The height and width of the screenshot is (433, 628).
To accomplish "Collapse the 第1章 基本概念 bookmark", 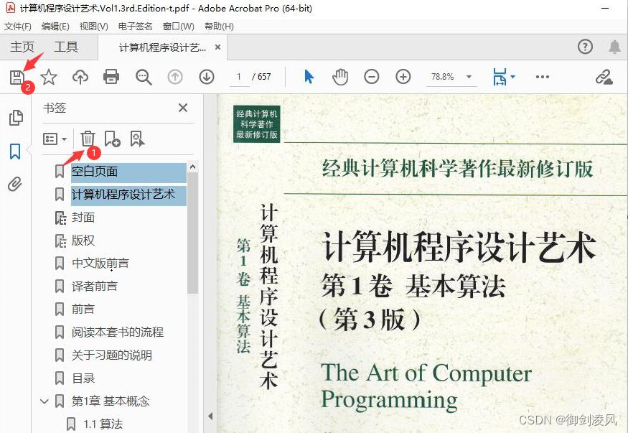I will click(x=44, y=401).
